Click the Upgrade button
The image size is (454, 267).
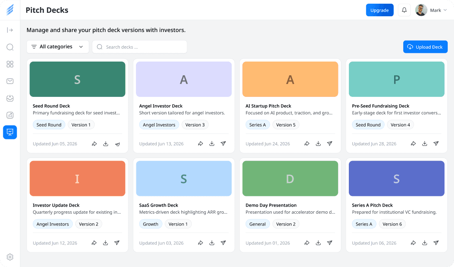coord(380,10)
